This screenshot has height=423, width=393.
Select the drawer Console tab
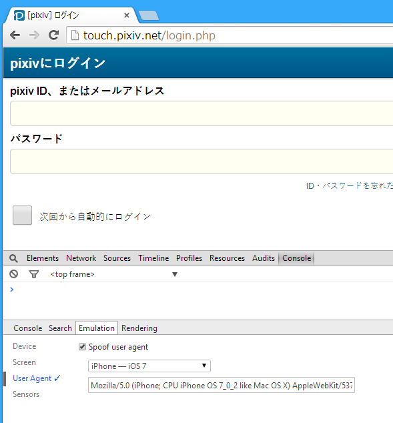[x=28, y=328]
